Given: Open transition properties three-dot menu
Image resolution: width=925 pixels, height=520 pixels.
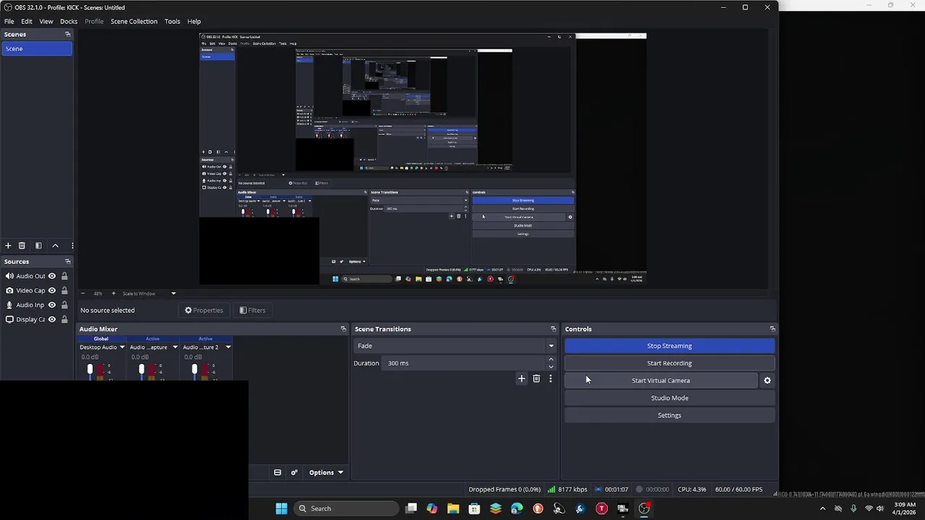Looking at the screenshot, I should [551, 378].
